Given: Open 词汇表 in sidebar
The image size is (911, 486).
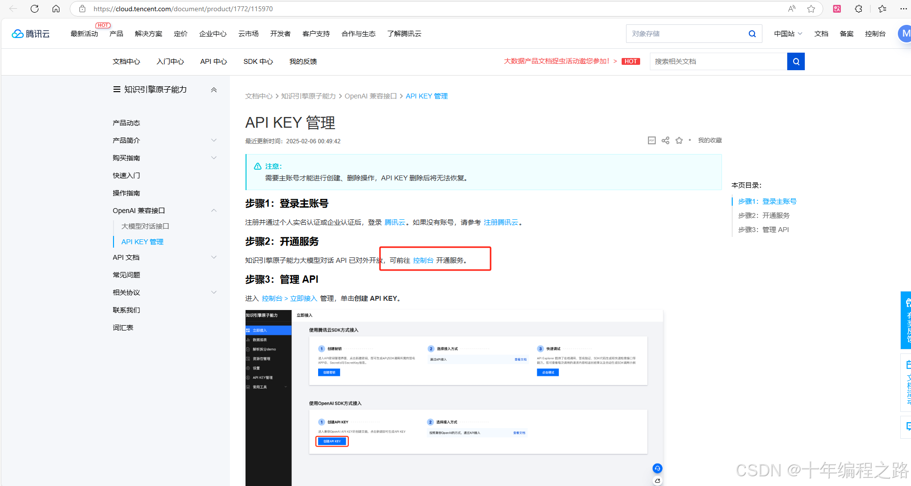Looking at the screenshot, I should [123, 328].
